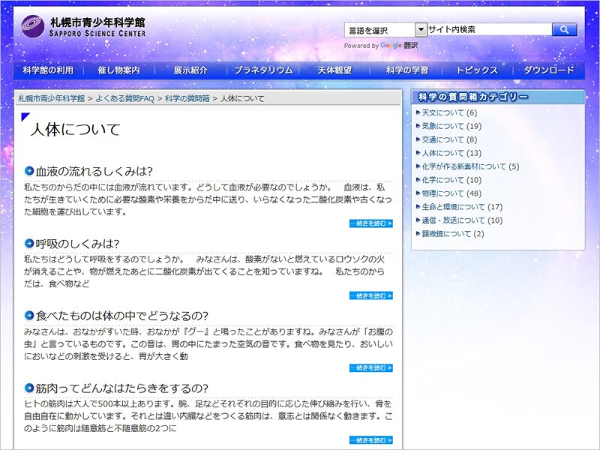Image resolution: width=600 pixels, height=450 pixels.
Task: Navigate to よくある質問FAQ breadcrumb
Action: tap(124, 98)
